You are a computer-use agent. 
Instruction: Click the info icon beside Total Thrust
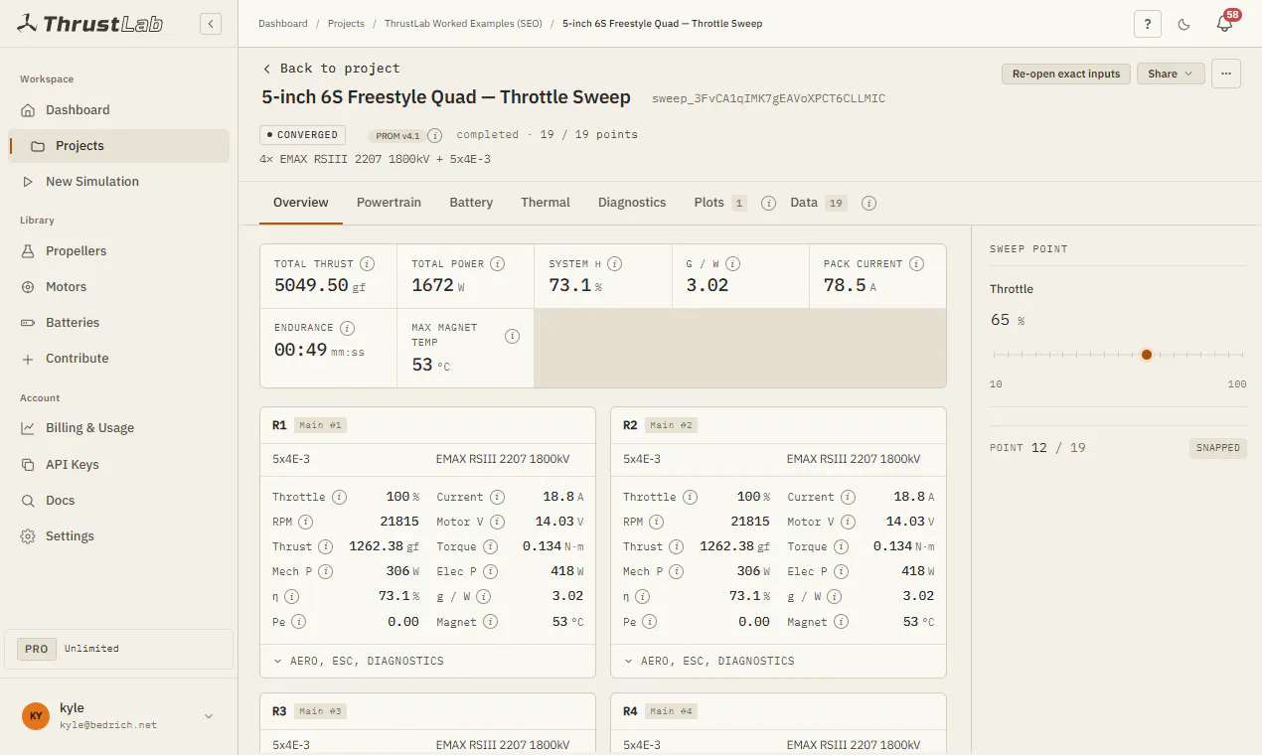[367, 264]
